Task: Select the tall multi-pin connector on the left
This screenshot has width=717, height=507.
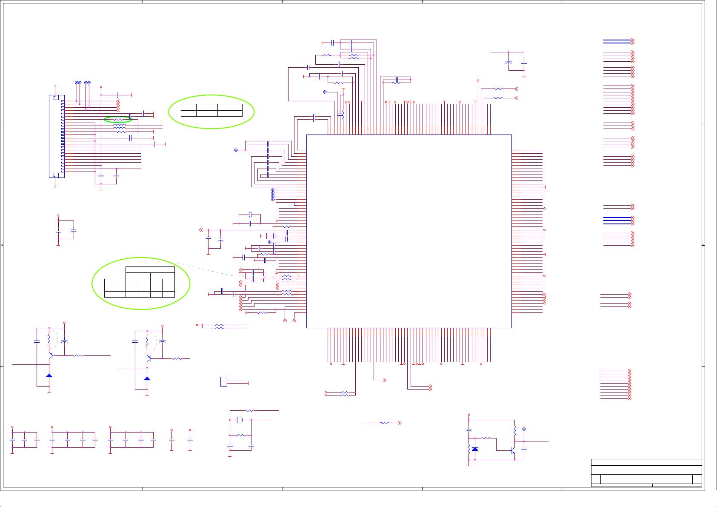Action: tap(57, 136)
